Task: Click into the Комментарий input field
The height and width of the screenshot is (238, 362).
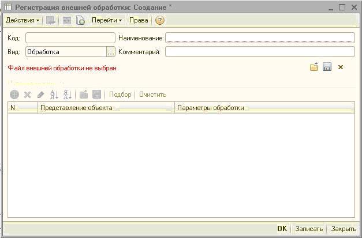Action: tap(259, 52)
